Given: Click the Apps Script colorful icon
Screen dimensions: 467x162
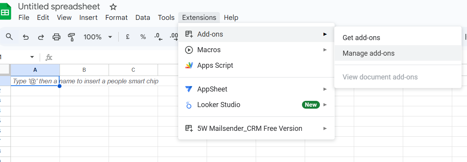Looking at the screenshot, I should (189, 65).
